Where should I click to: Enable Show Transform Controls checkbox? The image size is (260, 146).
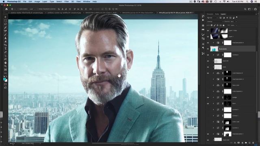(x=38, y=9)
